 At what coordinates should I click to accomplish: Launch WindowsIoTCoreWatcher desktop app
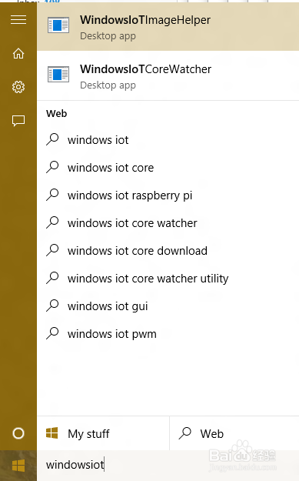pyautogui.click(x=168, y=76)
